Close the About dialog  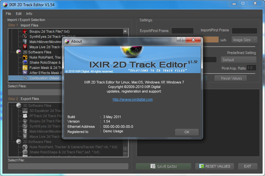pos(193,40)
